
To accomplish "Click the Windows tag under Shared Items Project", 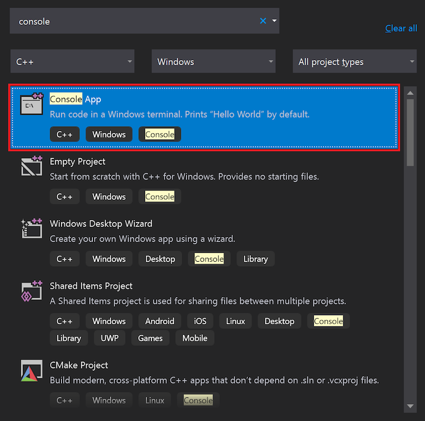I will [109, 321].
